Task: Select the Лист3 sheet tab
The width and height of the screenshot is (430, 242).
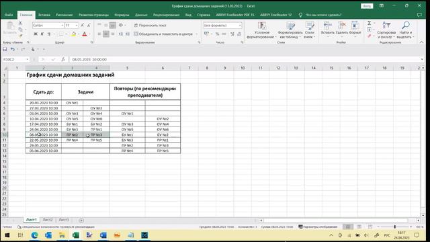Action: pos(64,220)
